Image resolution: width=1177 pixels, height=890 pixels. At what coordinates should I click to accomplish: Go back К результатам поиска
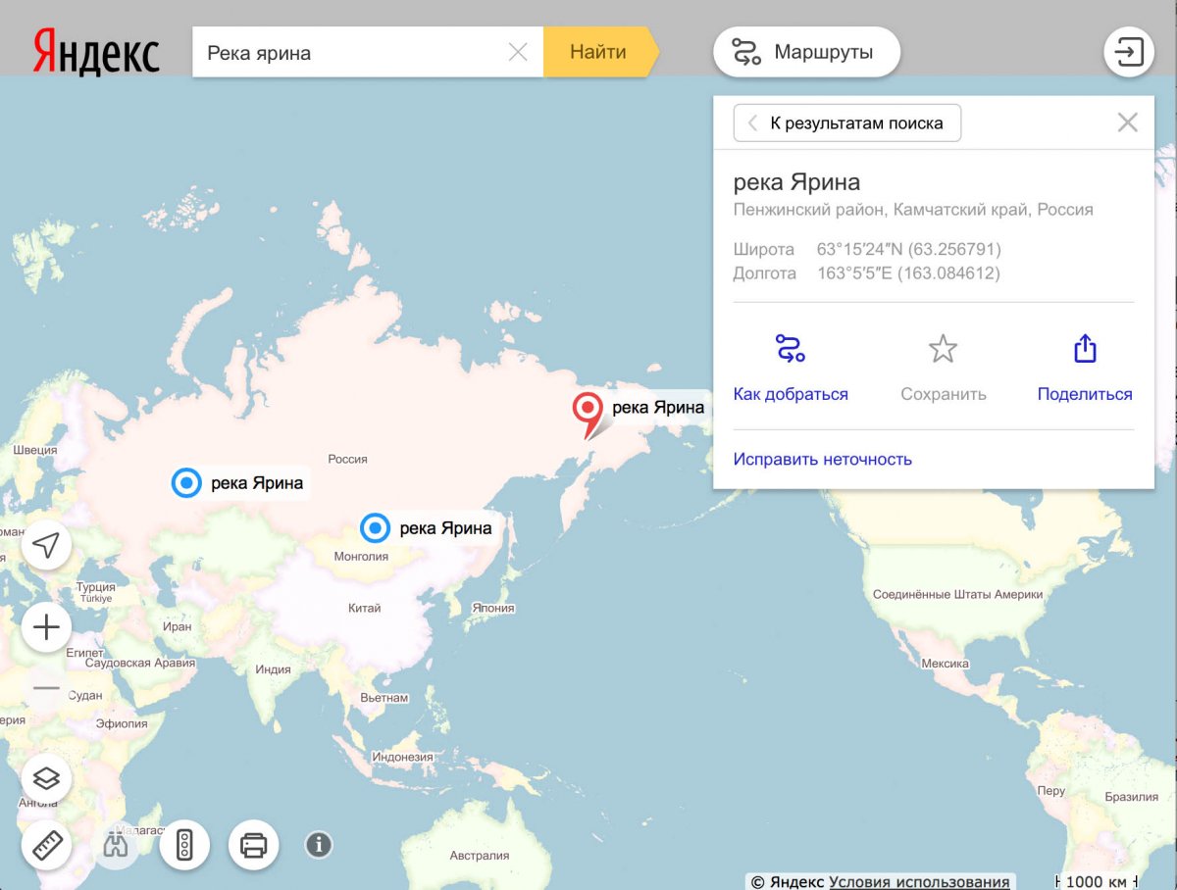click(x=847, y=123)
